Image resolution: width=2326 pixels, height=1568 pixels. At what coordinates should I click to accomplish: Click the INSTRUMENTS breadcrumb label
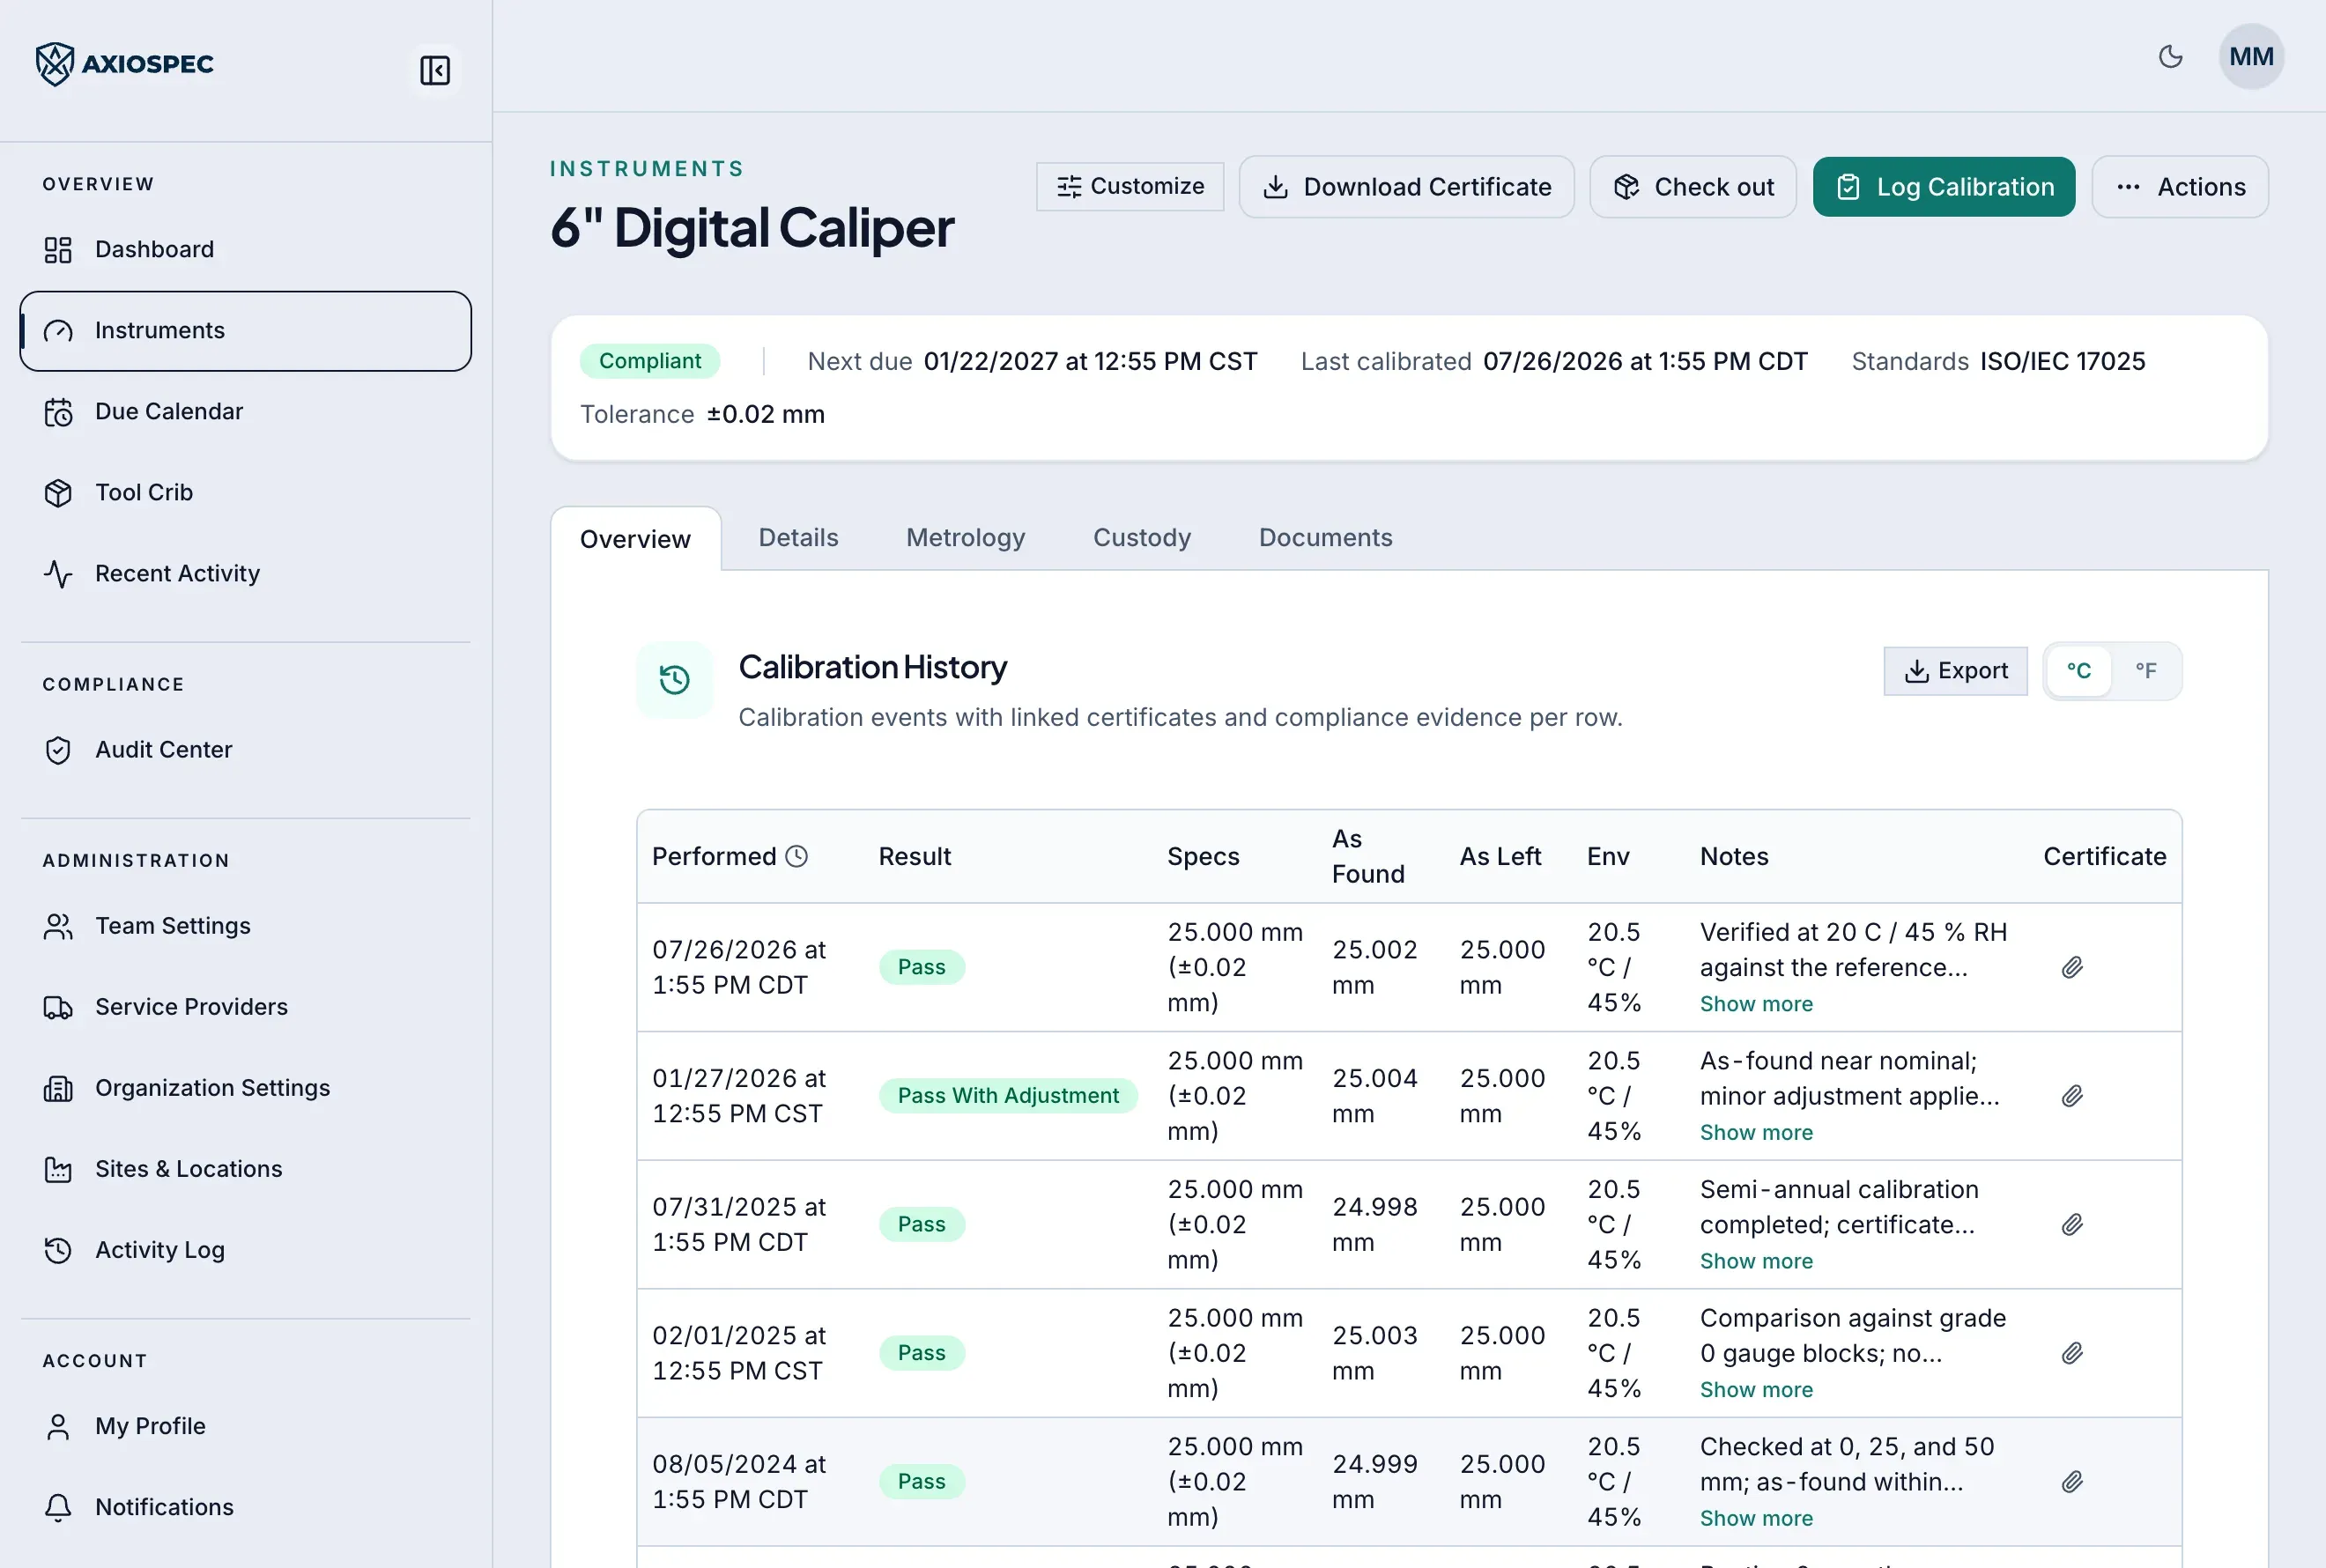click(x=647, y=169)
